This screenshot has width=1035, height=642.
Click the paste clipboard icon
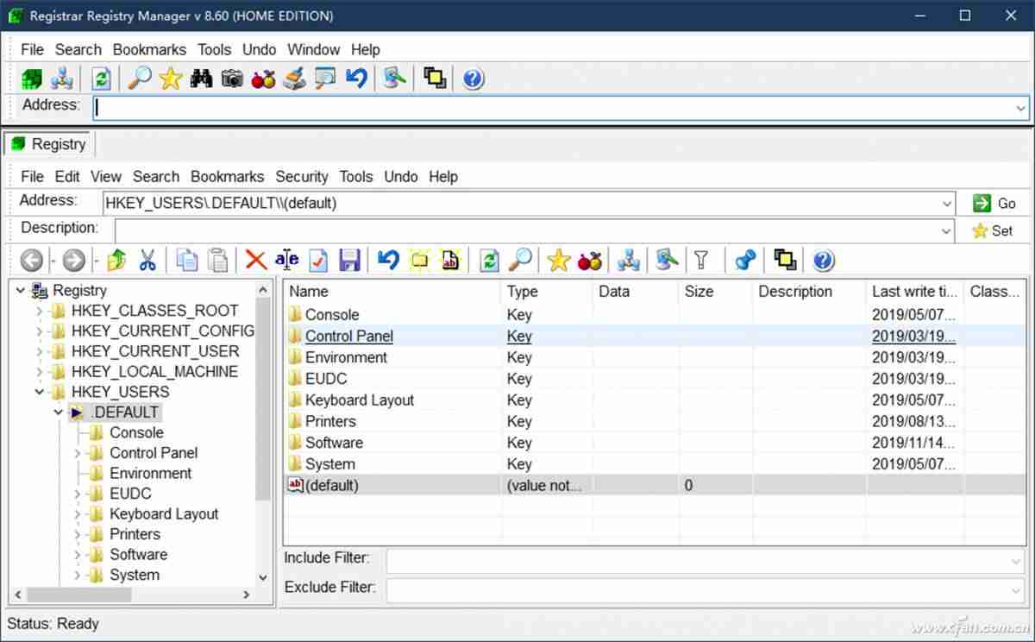tap(219, 260)
